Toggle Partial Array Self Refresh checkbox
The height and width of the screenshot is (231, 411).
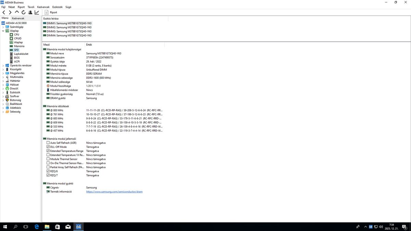(x=48, y=167)
